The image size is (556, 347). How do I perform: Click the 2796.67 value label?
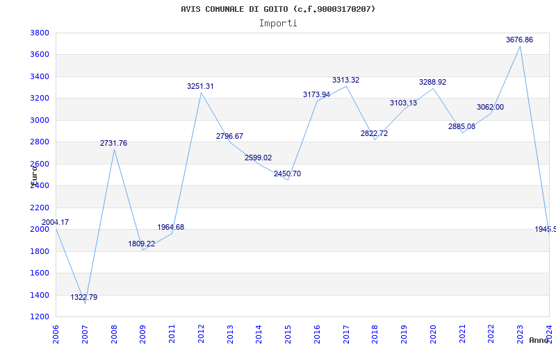(x=229, y=136)
